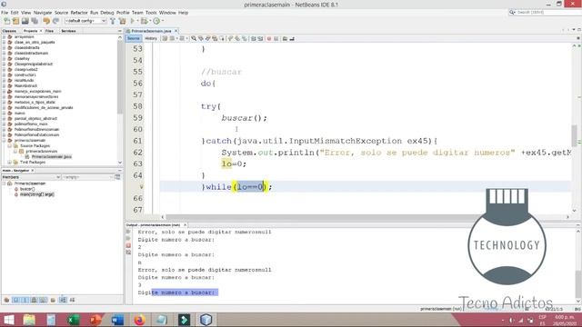Run the project with green play icon
This screenshot has width=582, height=327.
pos(132,21)
